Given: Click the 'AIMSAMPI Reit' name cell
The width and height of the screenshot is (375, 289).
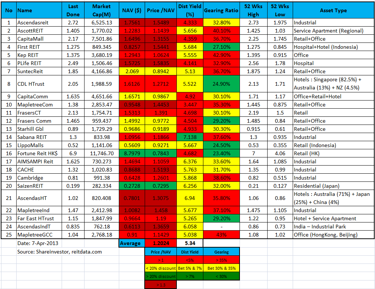Looking at the screenshot, I should (x=39, y=161).
